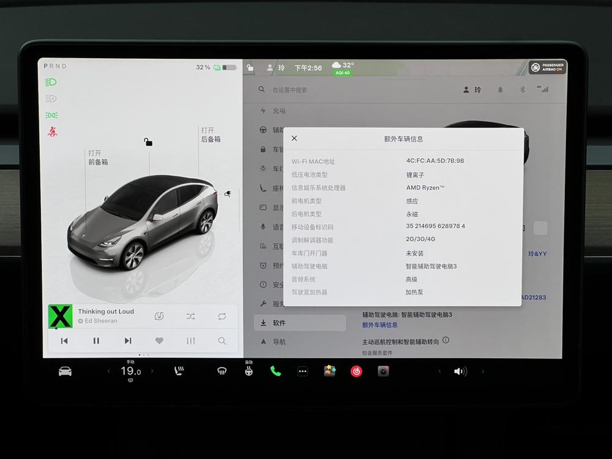Tap the charge port plug icon
This screenshot has width=612, height=459.
(x=228, y=193)
